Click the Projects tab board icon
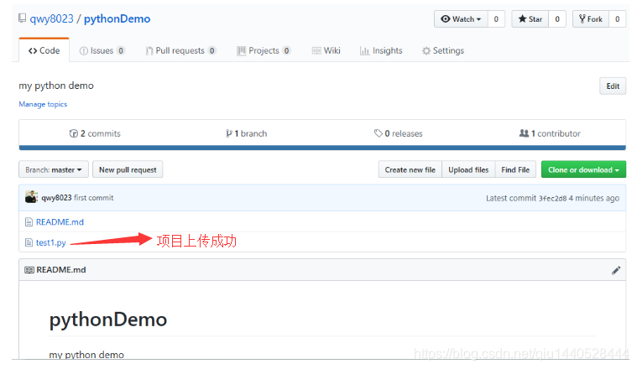The height and width of the screenshot is (369, 637). [x=242, y=51]
